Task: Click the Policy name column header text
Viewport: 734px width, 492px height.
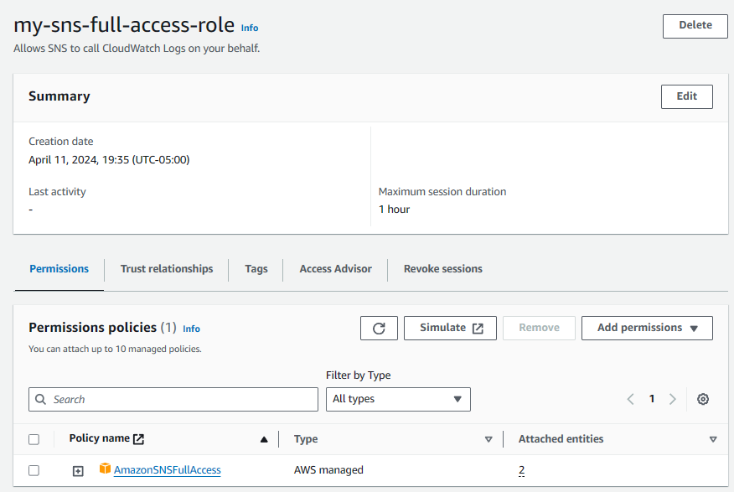Action: pos(99,438)
